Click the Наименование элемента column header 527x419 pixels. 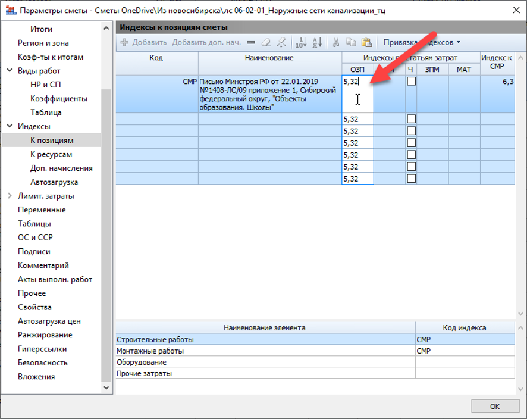265,327
